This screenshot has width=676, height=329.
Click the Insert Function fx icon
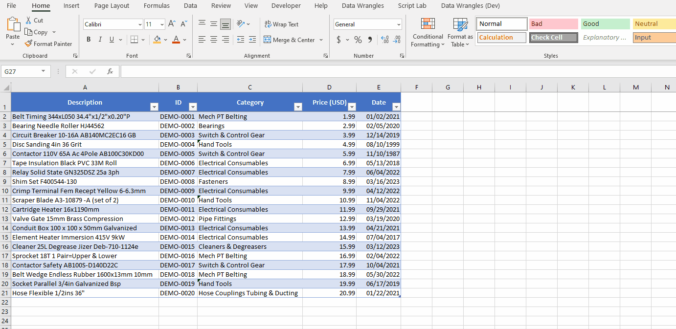[110, 71]
